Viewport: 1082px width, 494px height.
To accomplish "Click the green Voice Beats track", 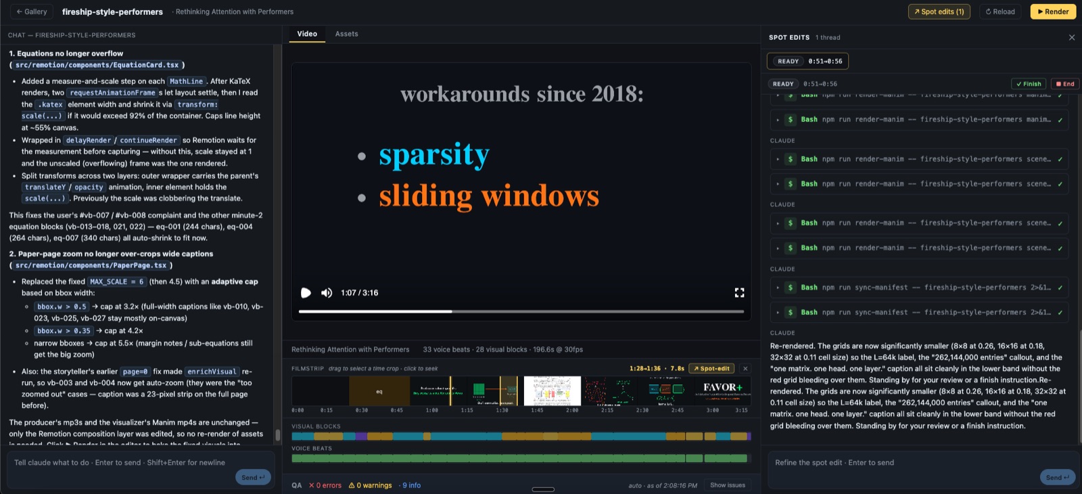I will point(521,458).
